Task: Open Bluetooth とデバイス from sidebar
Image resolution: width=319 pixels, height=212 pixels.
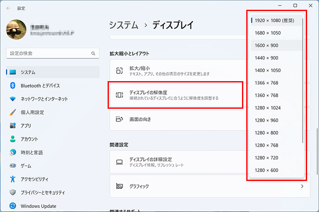Action: click(40, 85)
